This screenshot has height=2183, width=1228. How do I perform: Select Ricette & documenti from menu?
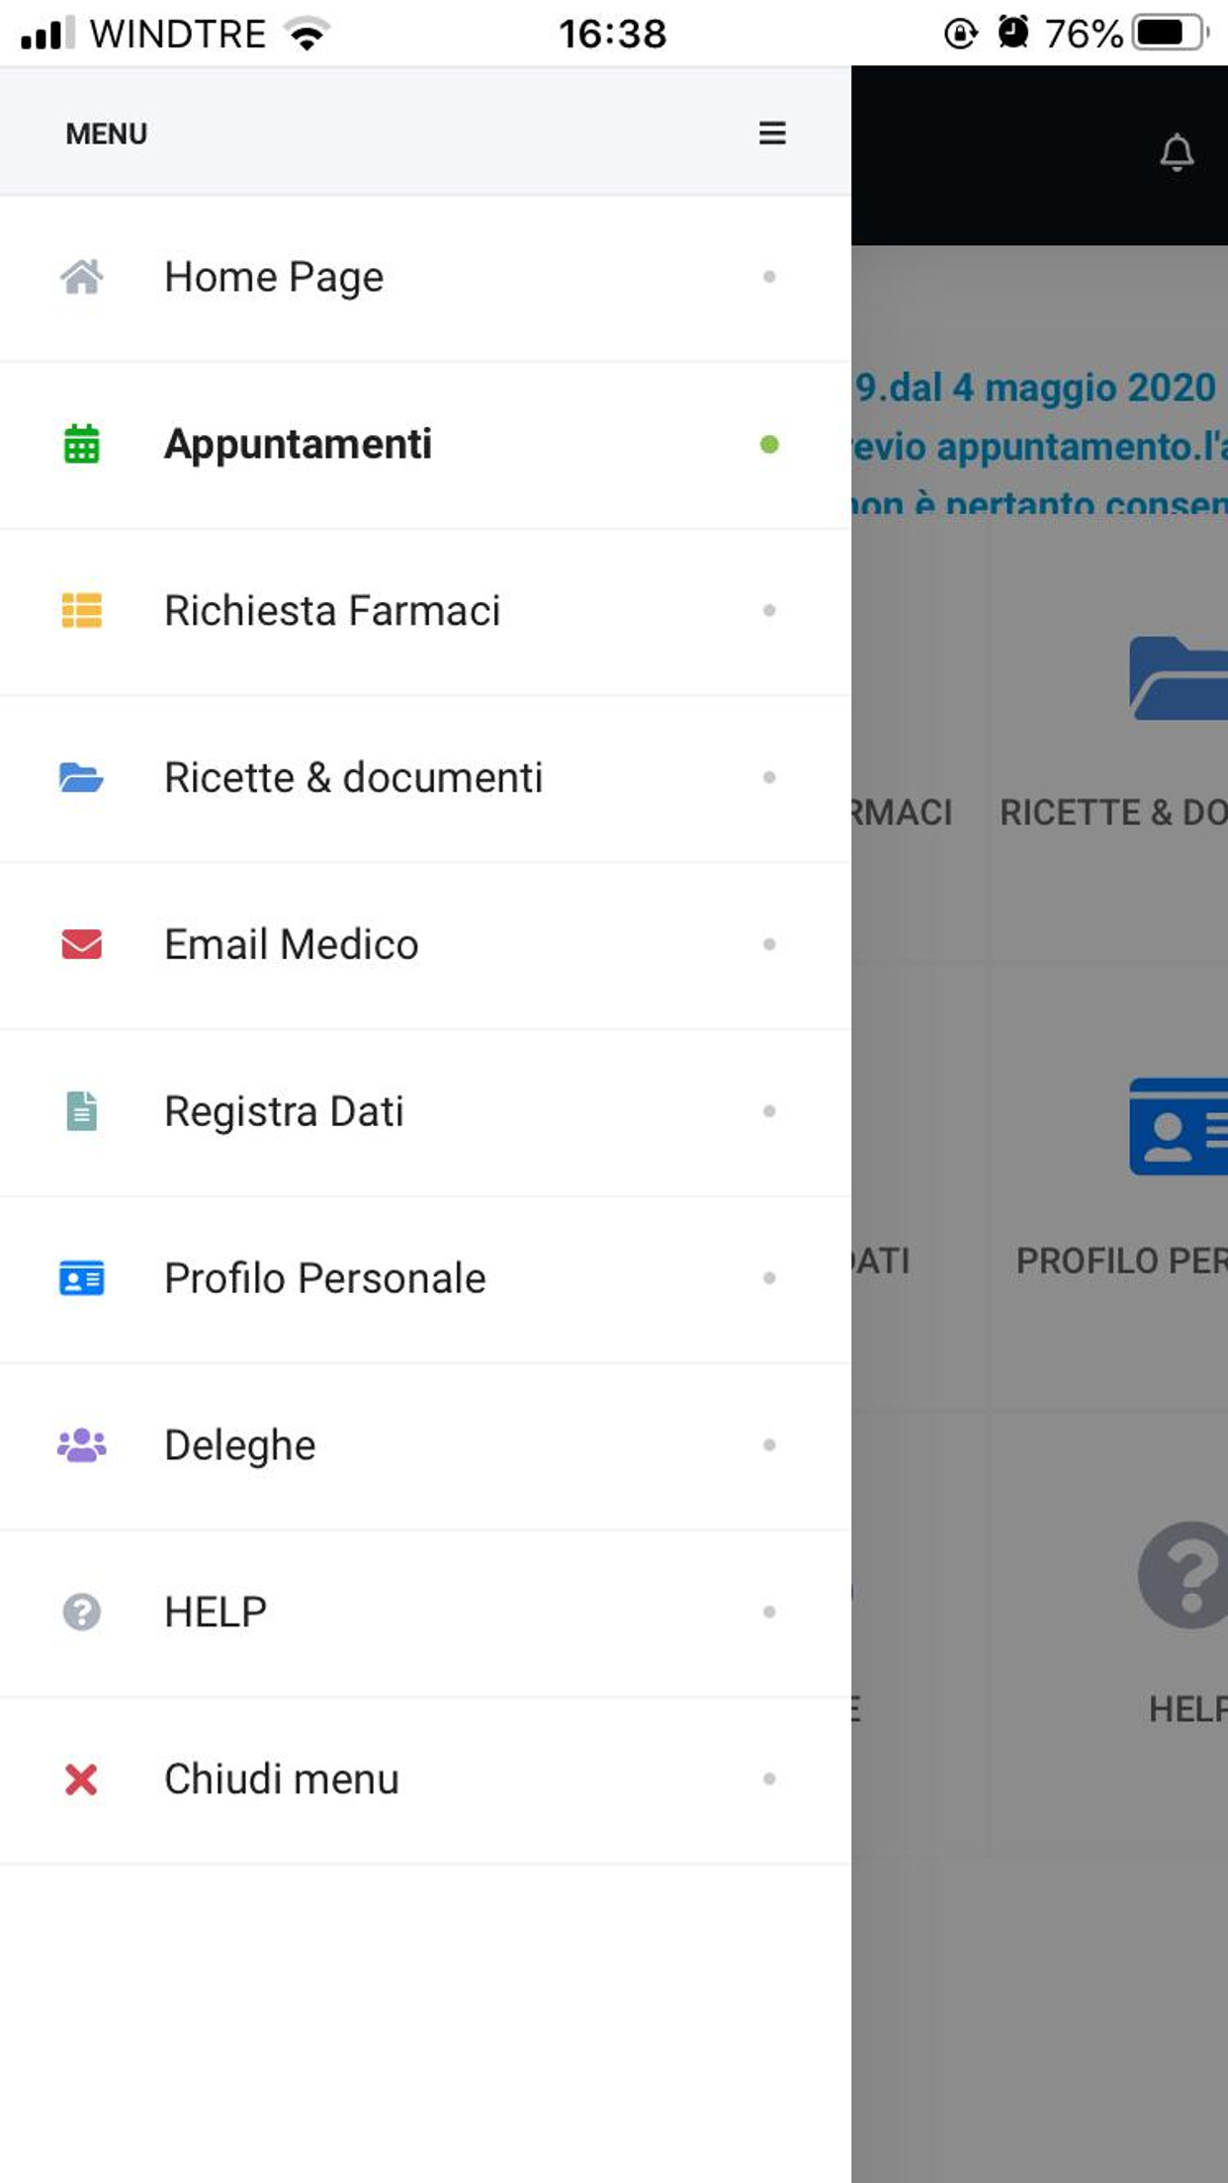353,778
